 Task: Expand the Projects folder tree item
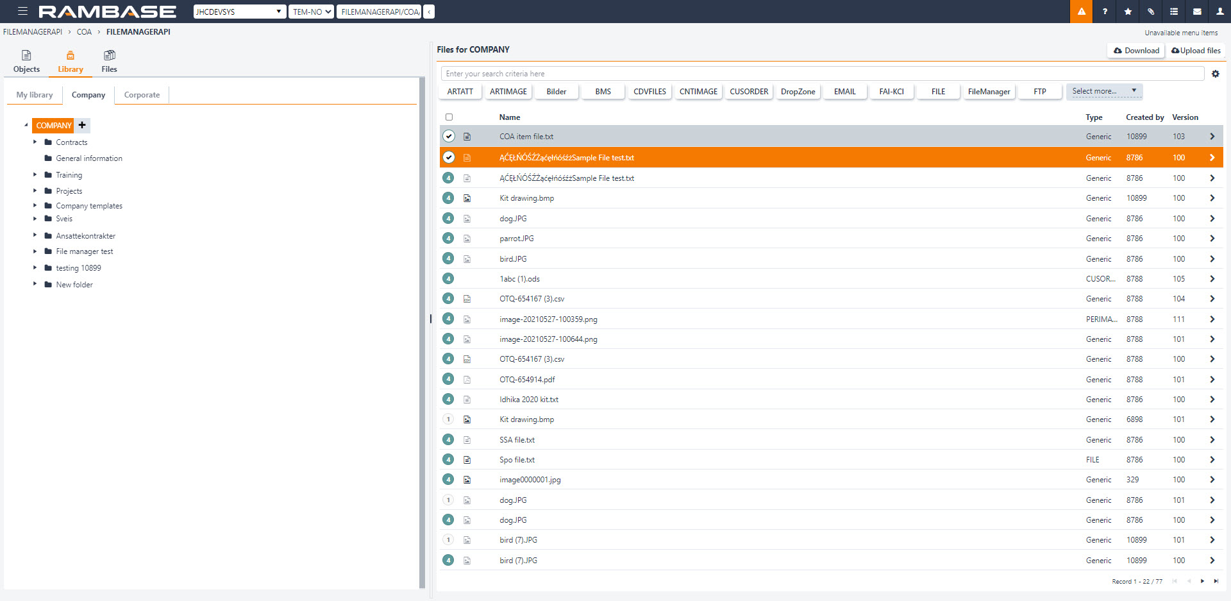point(35,190)
